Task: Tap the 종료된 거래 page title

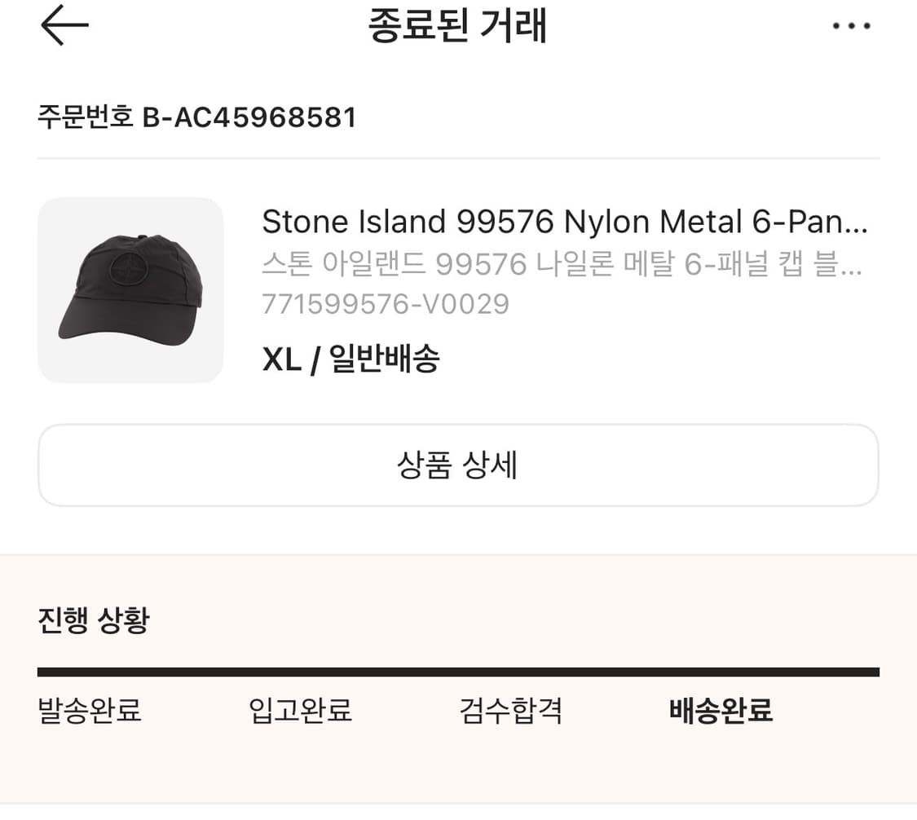Action: (x=458, y=26)
